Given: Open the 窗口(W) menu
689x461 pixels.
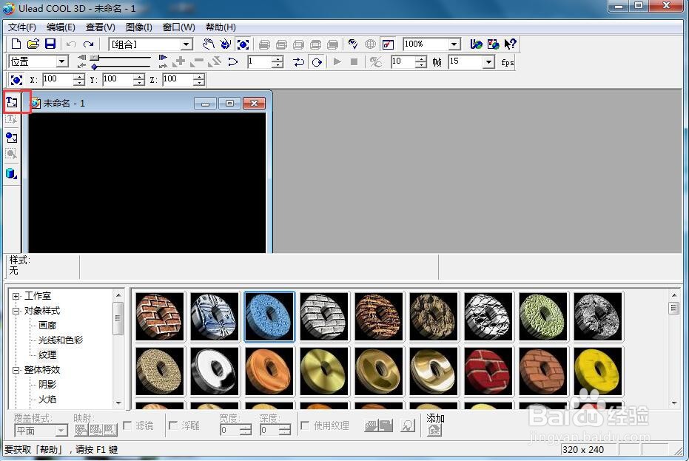Looking at the screenshot, I should [x=179, y=27].
